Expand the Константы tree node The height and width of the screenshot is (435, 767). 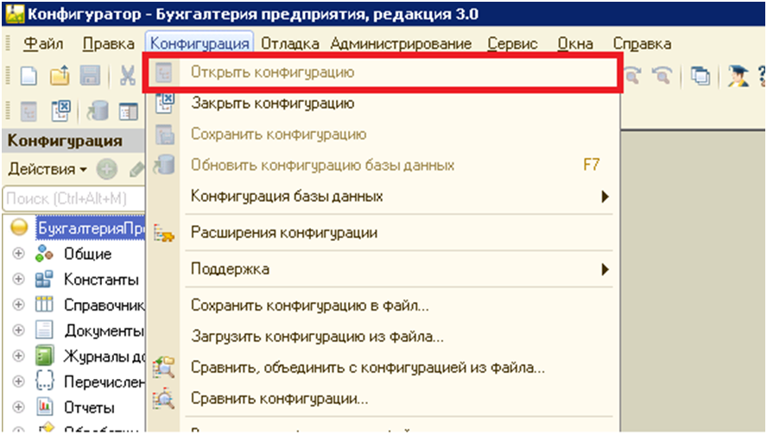pos(18,279)
